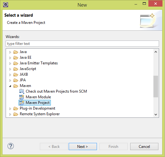Select the JavaScript tree item
165x157 pixels.
(28, 69)
